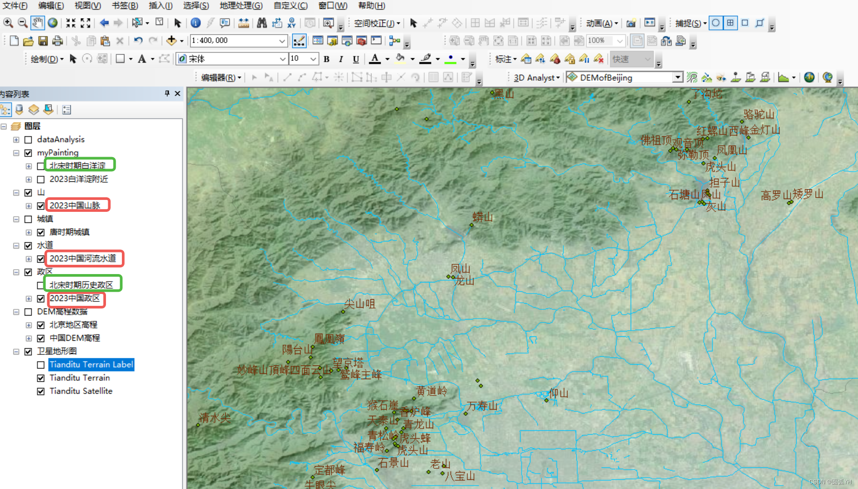The image size is (858, 489).
Task: Activate the Pan hand tool
Action: tap(38, 23)
